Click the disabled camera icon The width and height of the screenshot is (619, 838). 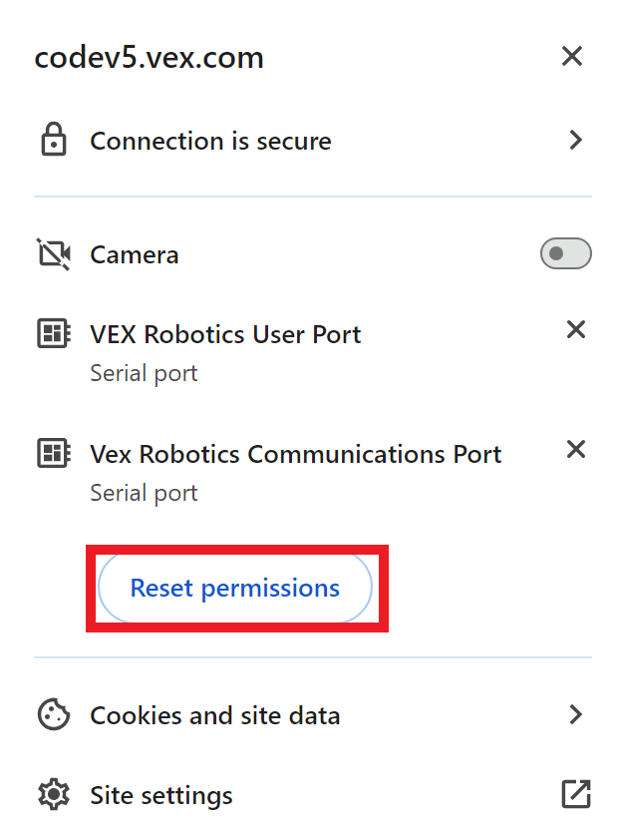point(53,253)
